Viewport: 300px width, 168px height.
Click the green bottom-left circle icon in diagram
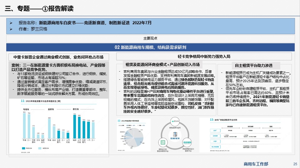coord(163,142)
